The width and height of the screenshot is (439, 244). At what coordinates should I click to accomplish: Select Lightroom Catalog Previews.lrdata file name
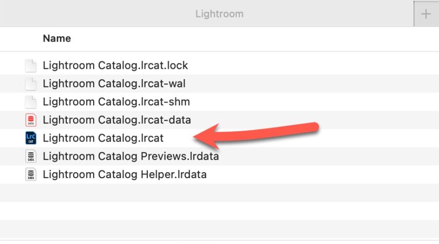click(131, 157)
